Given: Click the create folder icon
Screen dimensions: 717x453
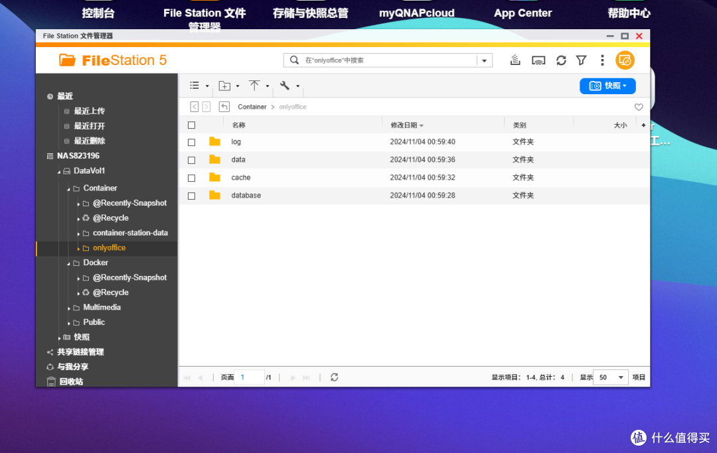Looking at the screenshot, I should 224,86.
